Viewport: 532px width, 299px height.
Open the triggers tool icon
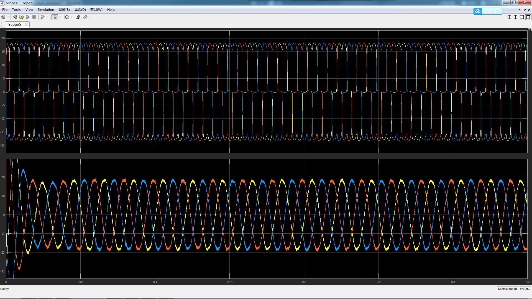pos(78,17)
